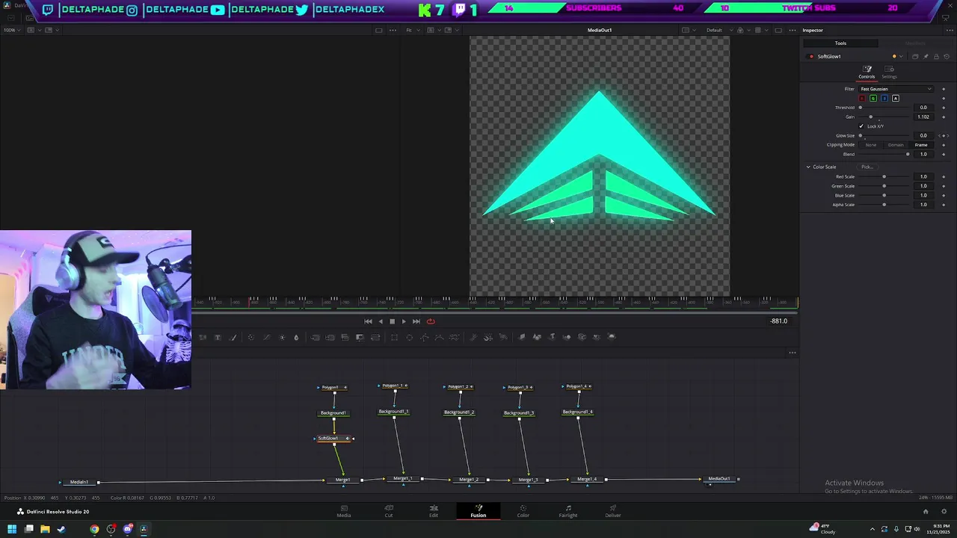Set Clipping Mode to Domain
Image resolution: width=957 pixels, height=538 pixels.
(x=896, y=145)
